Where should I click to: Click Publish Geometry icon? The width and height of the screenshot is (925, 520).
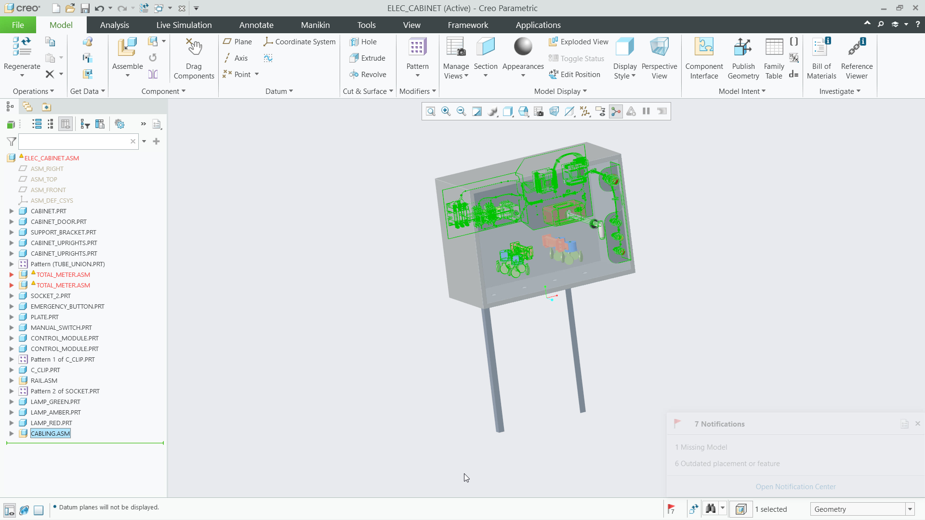743,47
